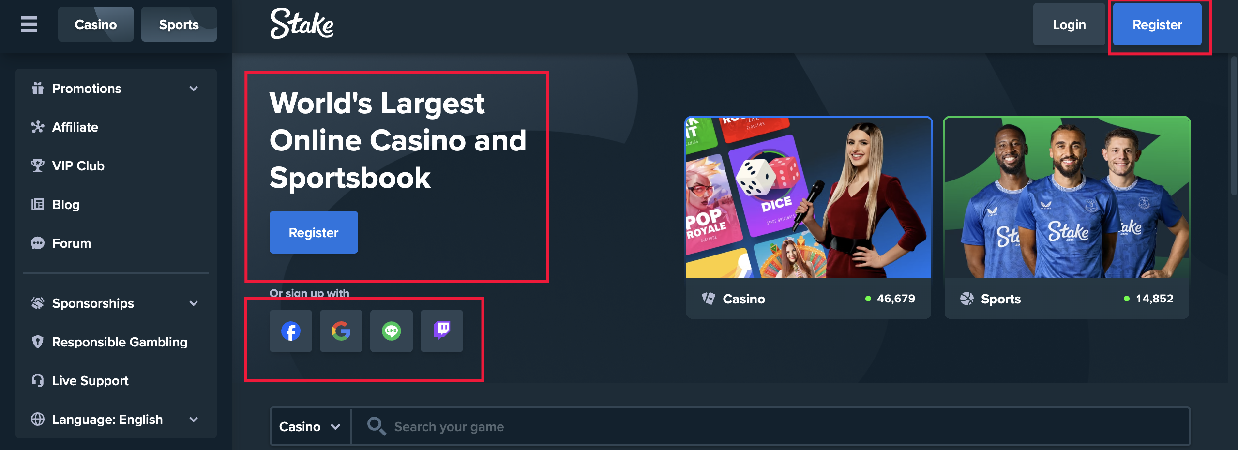
Task: Expand the Sponsorships section
Action: 116,303
